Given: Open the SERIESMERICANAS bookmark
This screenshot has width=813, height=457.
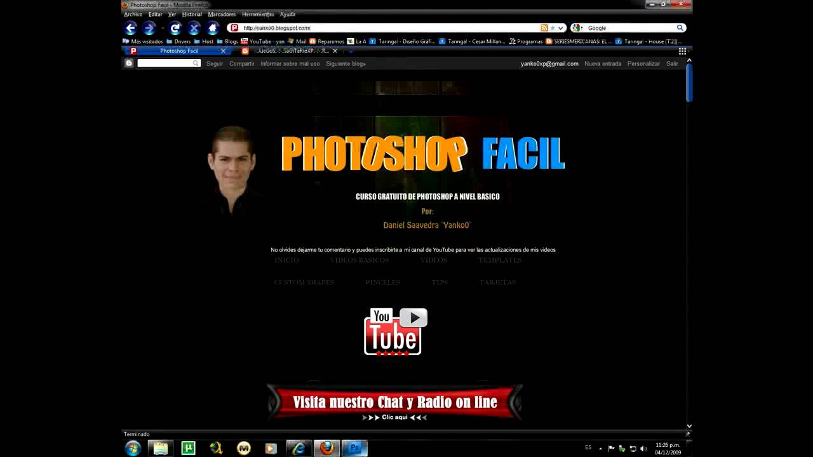Looking at the screenshot, I should click(x=579, y=41).
